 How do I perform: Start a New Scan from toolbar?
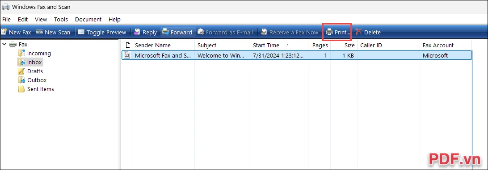click(53, 32)
